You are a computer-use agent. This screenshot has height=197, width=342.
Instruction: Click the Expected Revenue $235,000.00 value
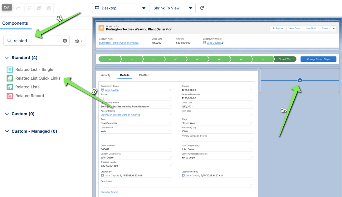pos(189,98)
